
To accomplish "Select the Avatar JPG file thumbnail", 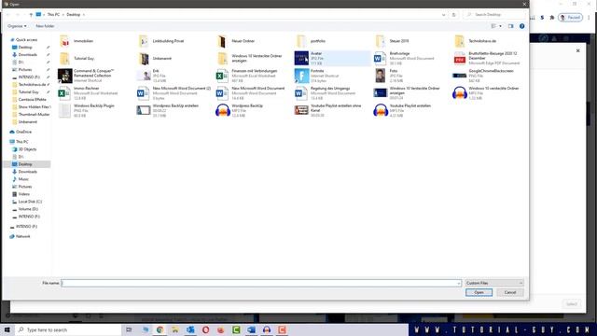I will pos(301,58).
